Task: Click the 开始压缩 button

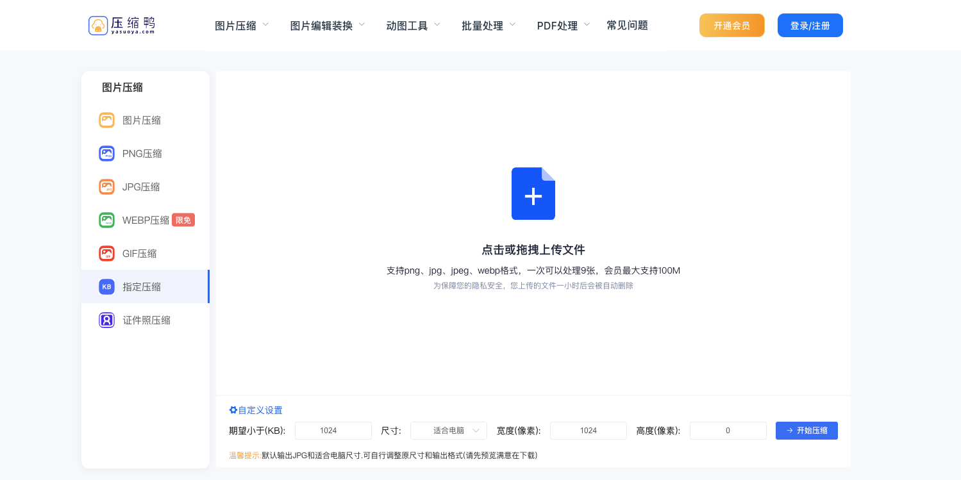Action: click(x=806, y=431)
